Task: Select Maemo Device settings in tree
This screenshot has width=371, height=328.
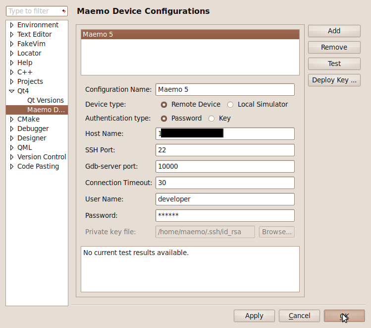Action: click(x=46, y=110)
